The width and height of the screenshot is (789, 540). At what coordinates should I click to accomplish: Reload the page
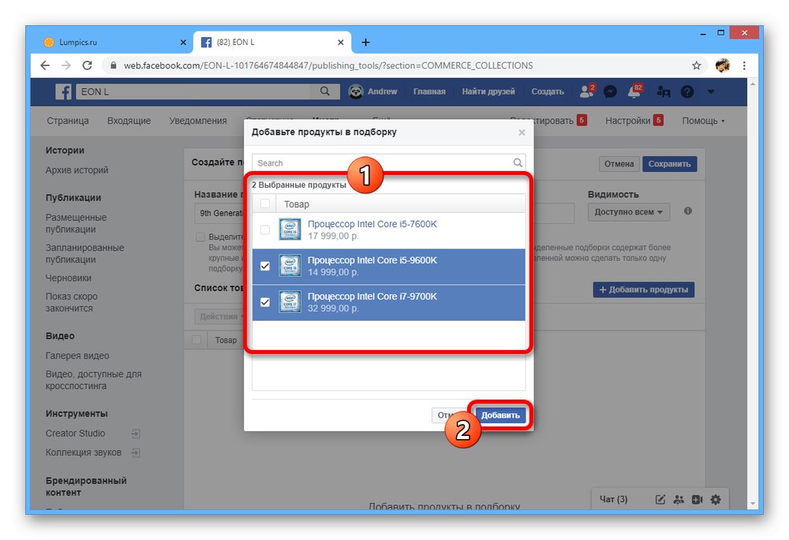87,65
